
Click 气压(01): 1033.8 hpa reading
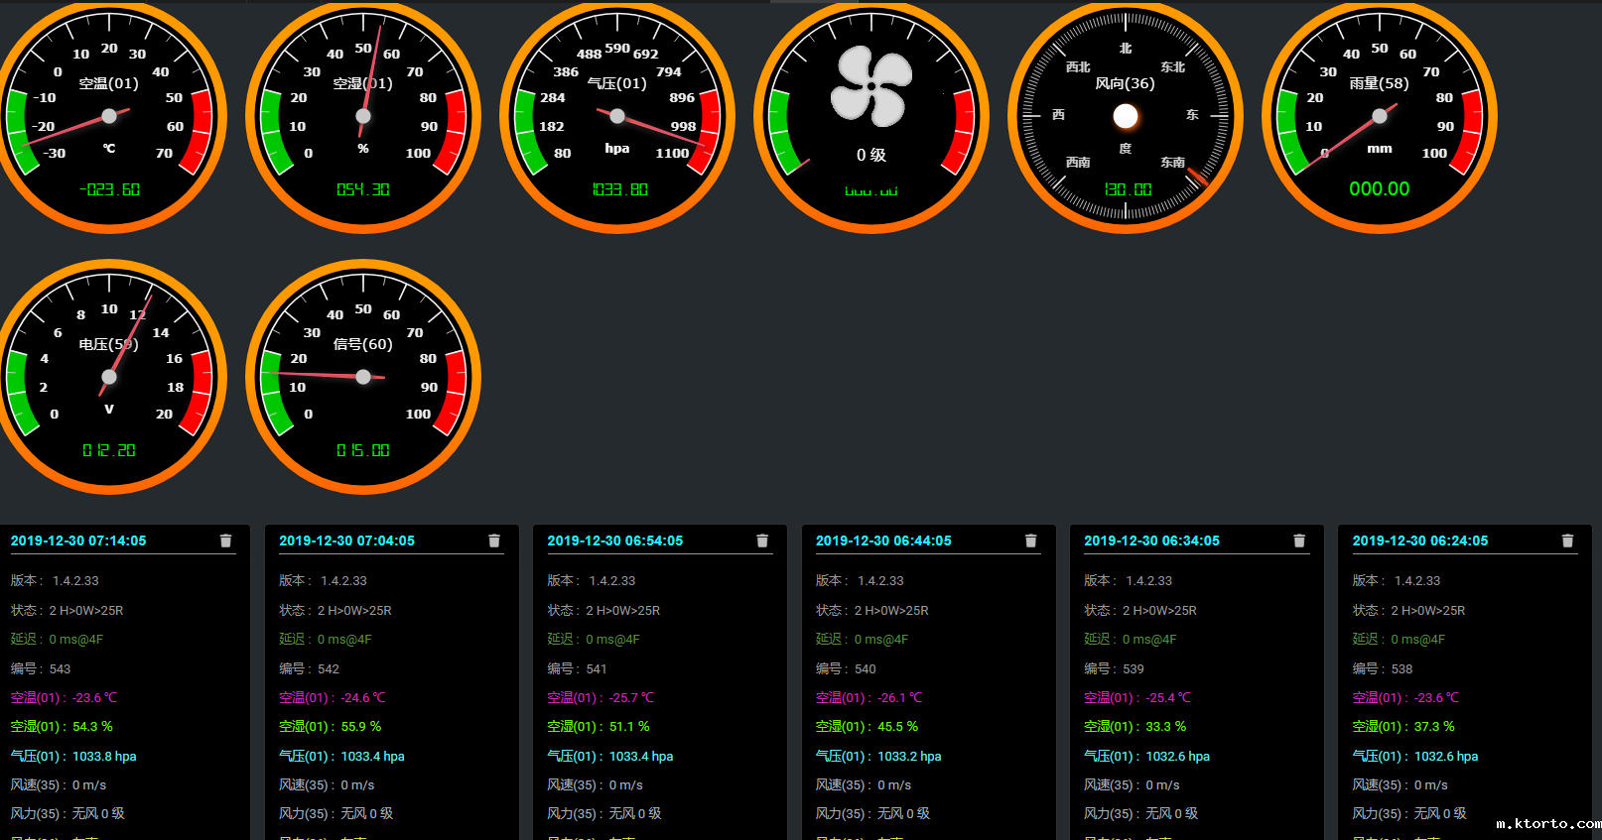coord(73,756)
